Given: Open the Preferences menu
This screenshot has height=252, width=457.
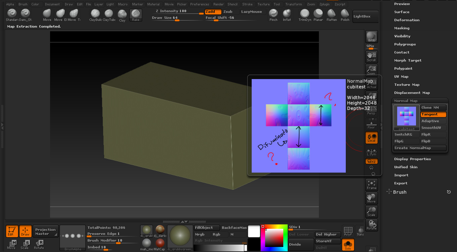Looking at the screenshot, I should pyautogui.click(x=200, y=4).
